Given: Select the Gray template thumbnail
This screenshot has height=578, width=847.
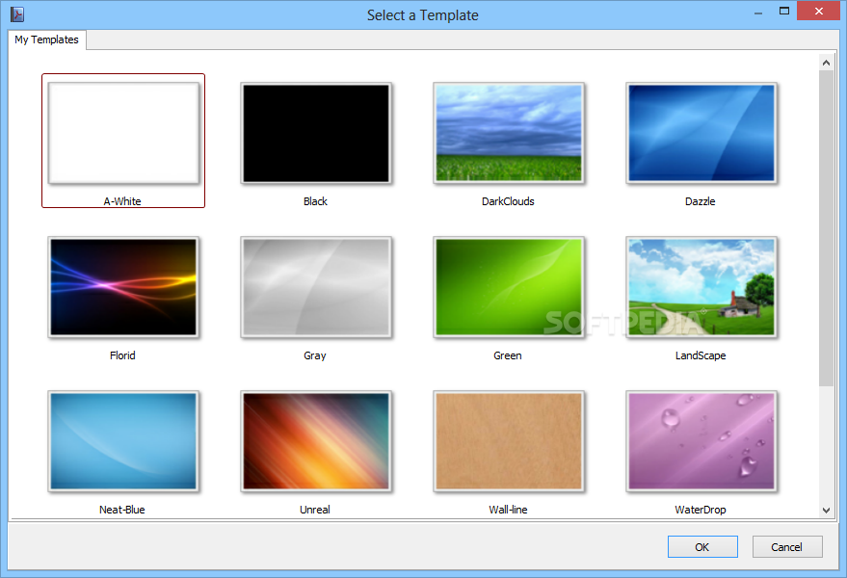Looking at the screenshot, I should (316, 287).
